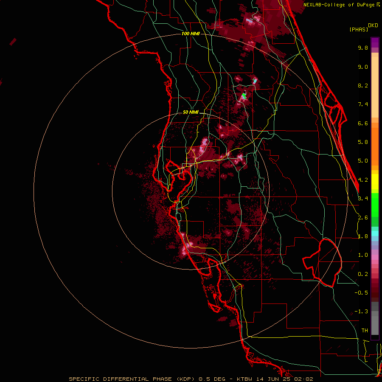Pick the bright orange segment of color bar
Viewport: 382px width, 382px height.
pyautogui.click(x=375, y=146)
